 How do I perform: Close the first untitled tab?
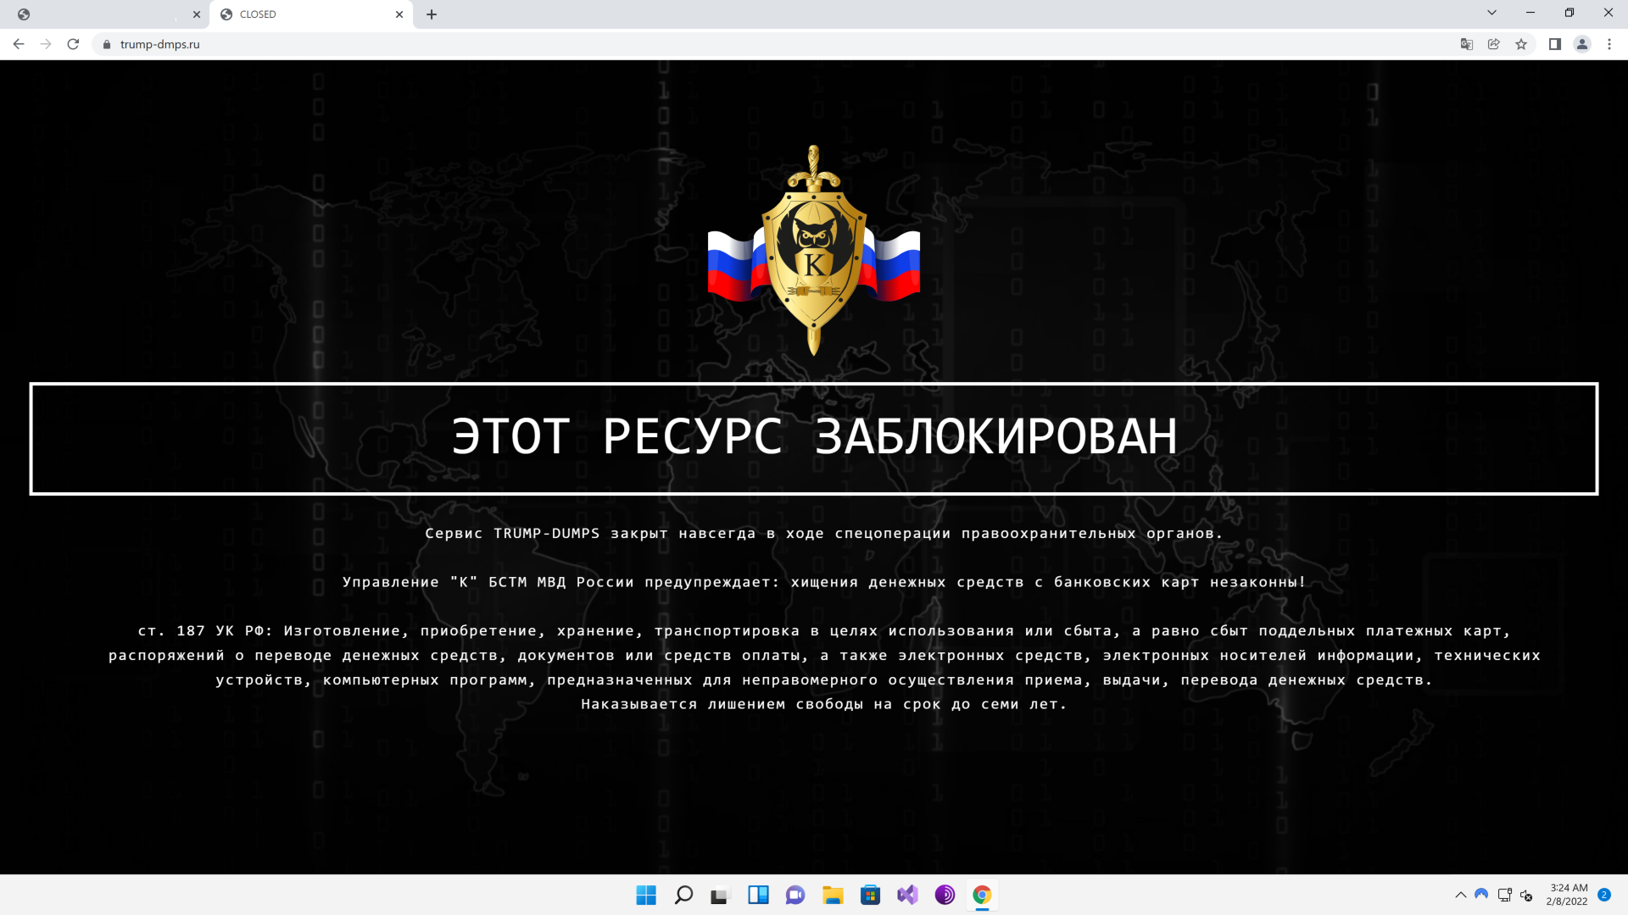tap(197, 14)
